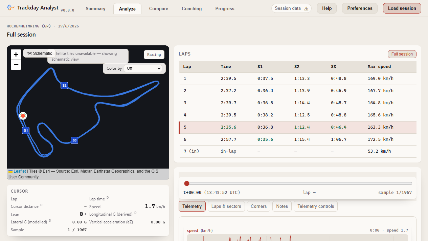
Task: Click lap 5 S3 time 0:46.4
Action: (339, 127)
